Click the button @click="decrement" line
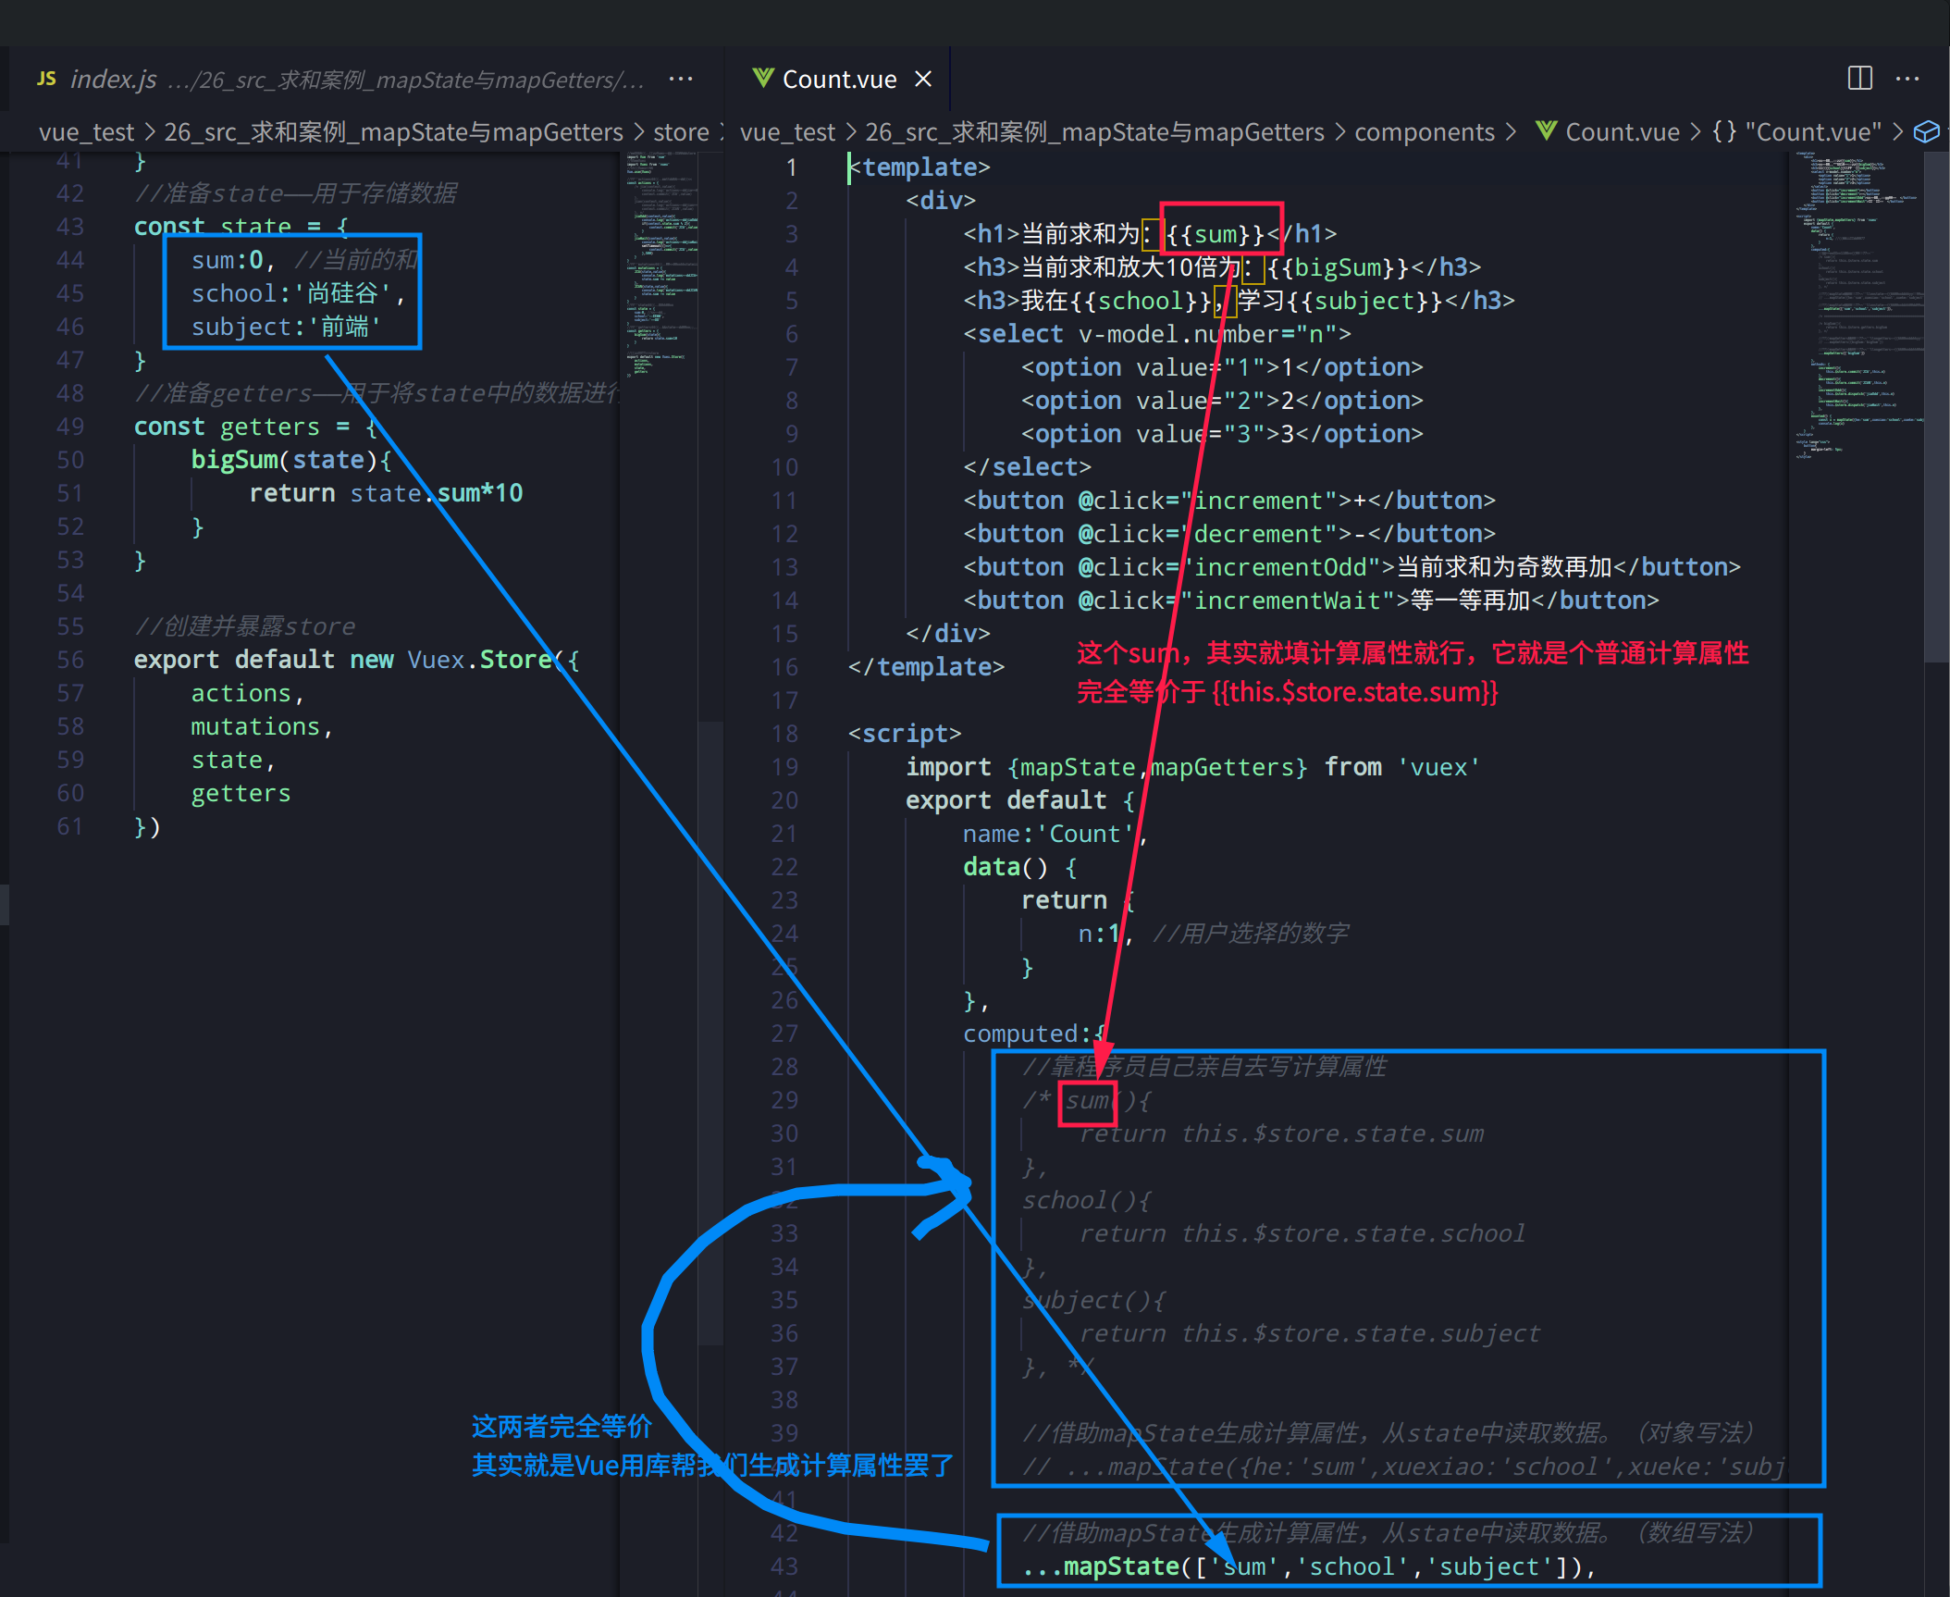Screen dimensions: 1950x1597 tap(1229, 534)
